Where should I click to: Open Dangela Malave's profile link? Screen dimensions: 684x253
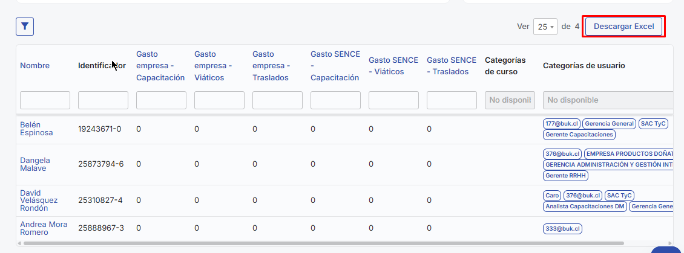click(x=35, y=164)
